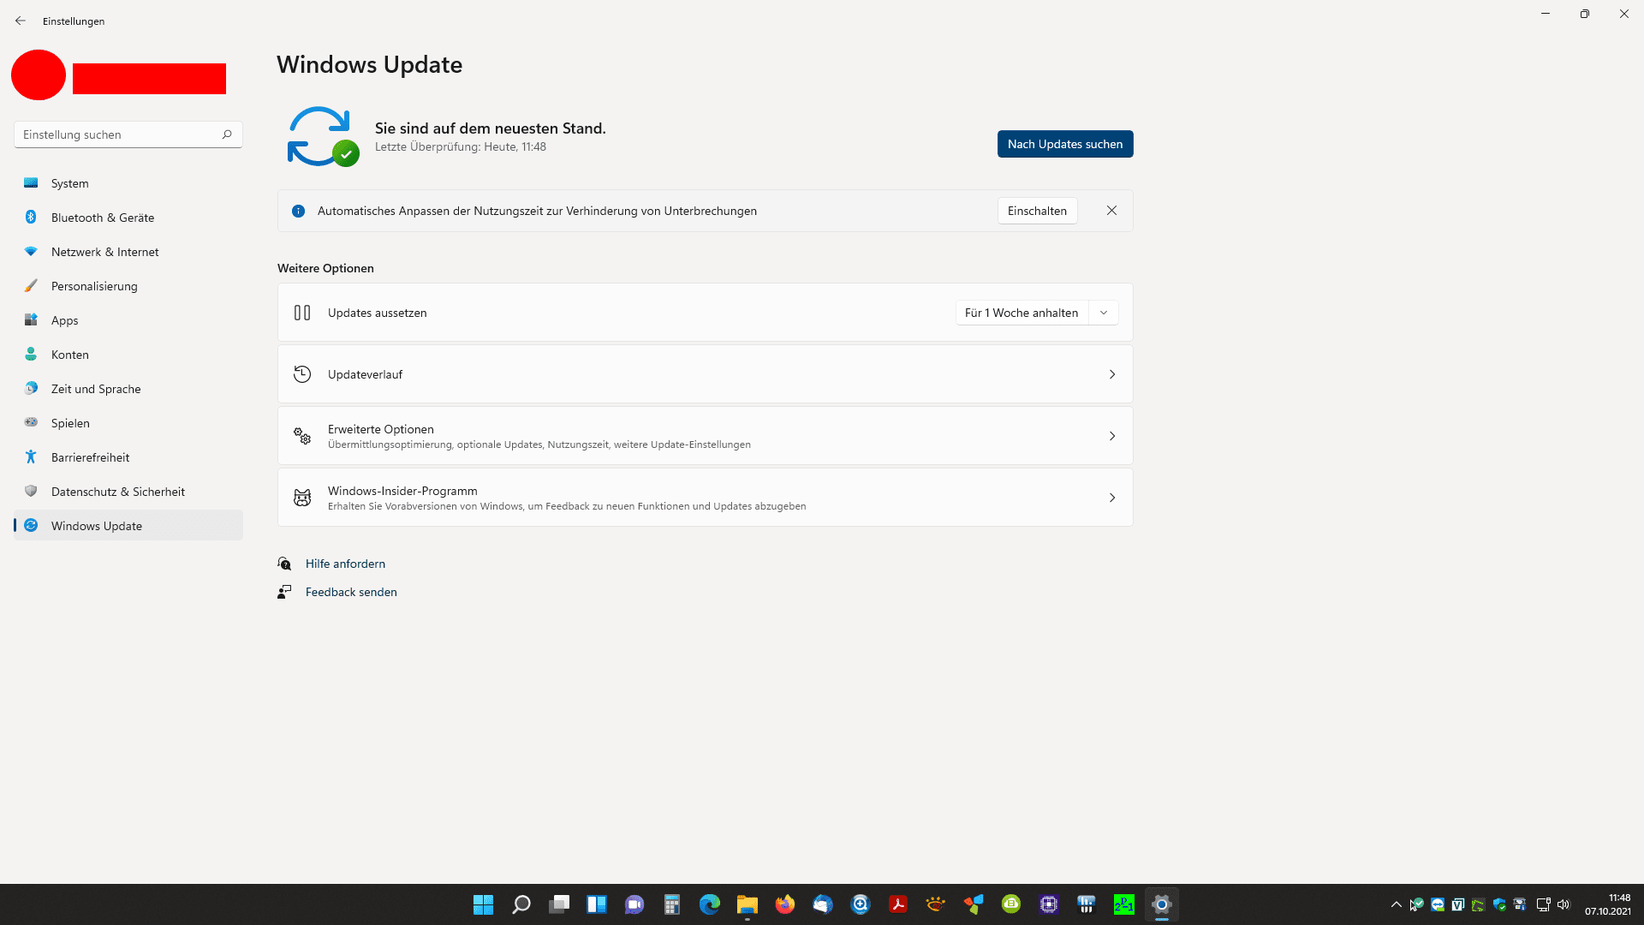Click the TeamViewer tray icon
The image size is (1644, 925).
(1438, 904)
